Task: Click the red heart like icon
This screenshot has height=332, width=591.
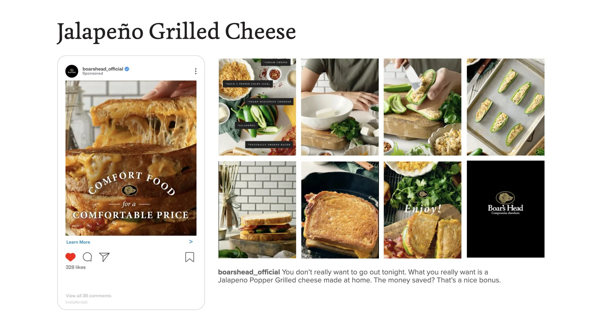Action: [70, 257]
